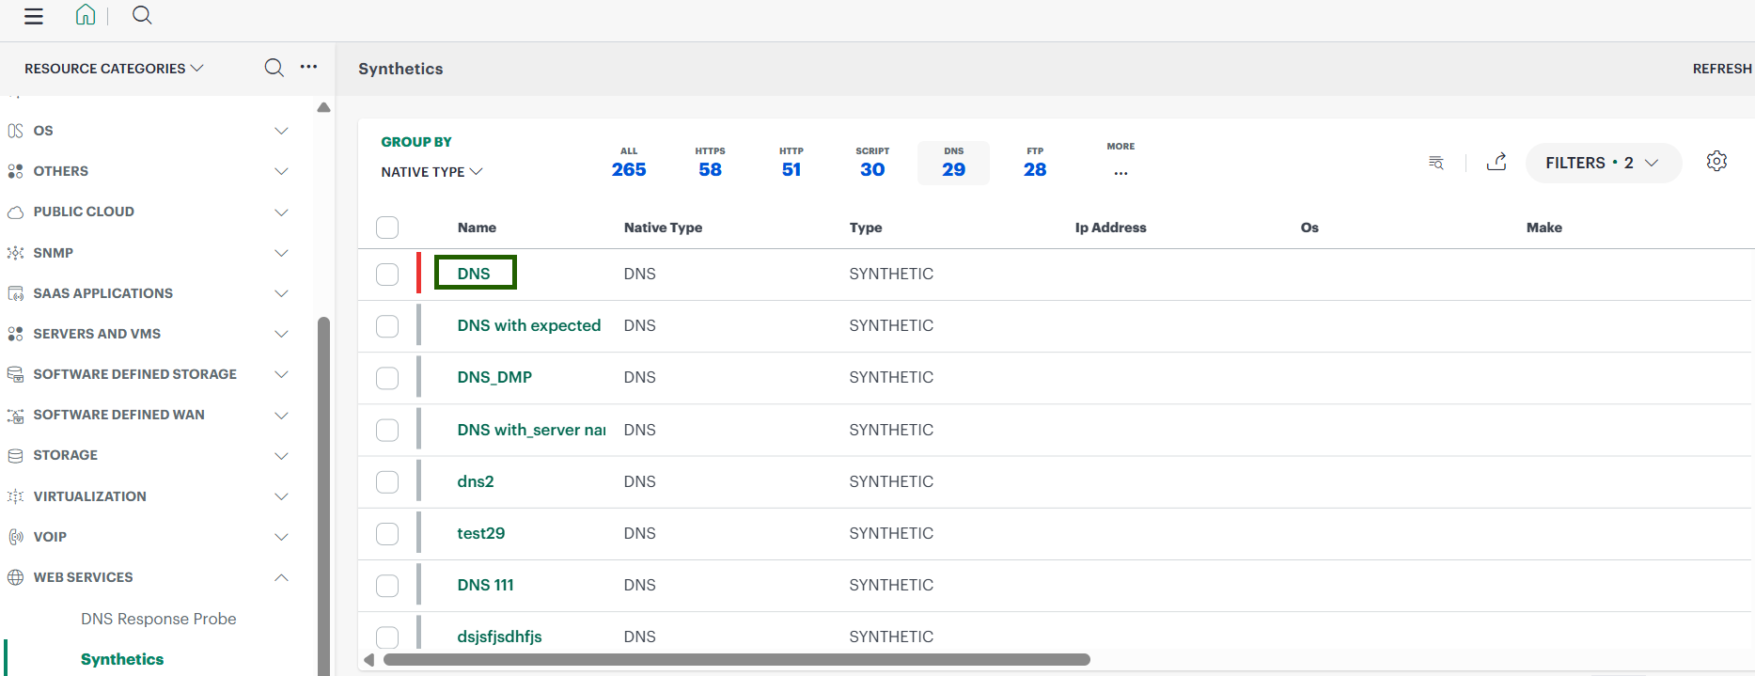Viewport: 1755px width, 676px height.
Task: Open global search magnifier in top bar
Action: (142, 15)
